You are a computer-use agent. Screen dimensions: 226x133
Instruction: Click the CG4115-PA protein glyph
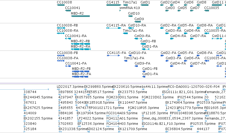113,56
